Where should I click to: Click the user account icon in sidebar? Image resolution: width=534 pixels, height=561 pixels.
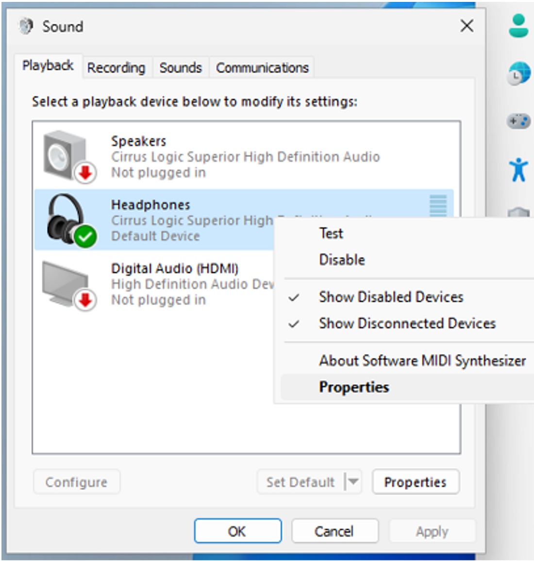(x=518, y=26)
